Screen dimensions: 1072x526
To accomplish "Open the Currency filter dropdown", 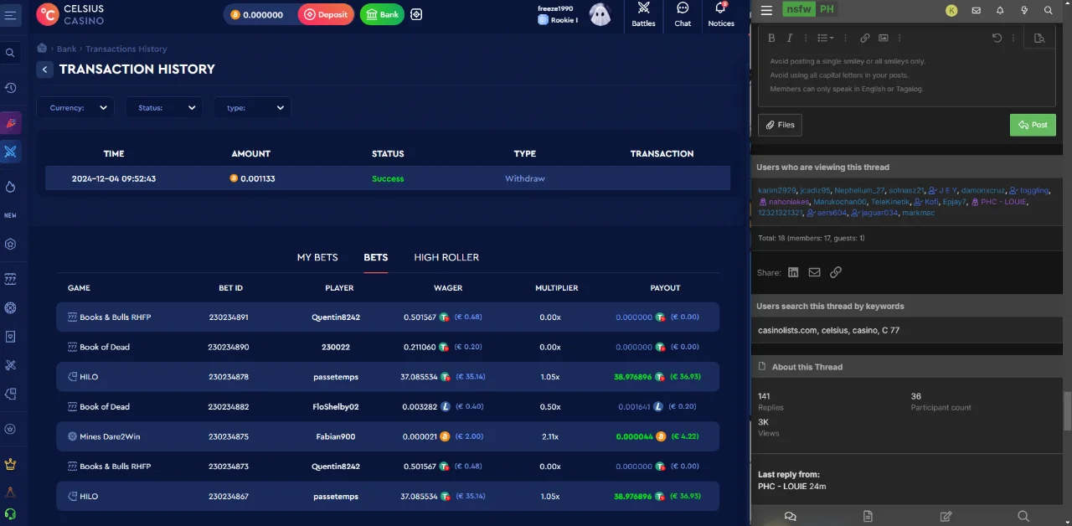I will pos(75,107).
